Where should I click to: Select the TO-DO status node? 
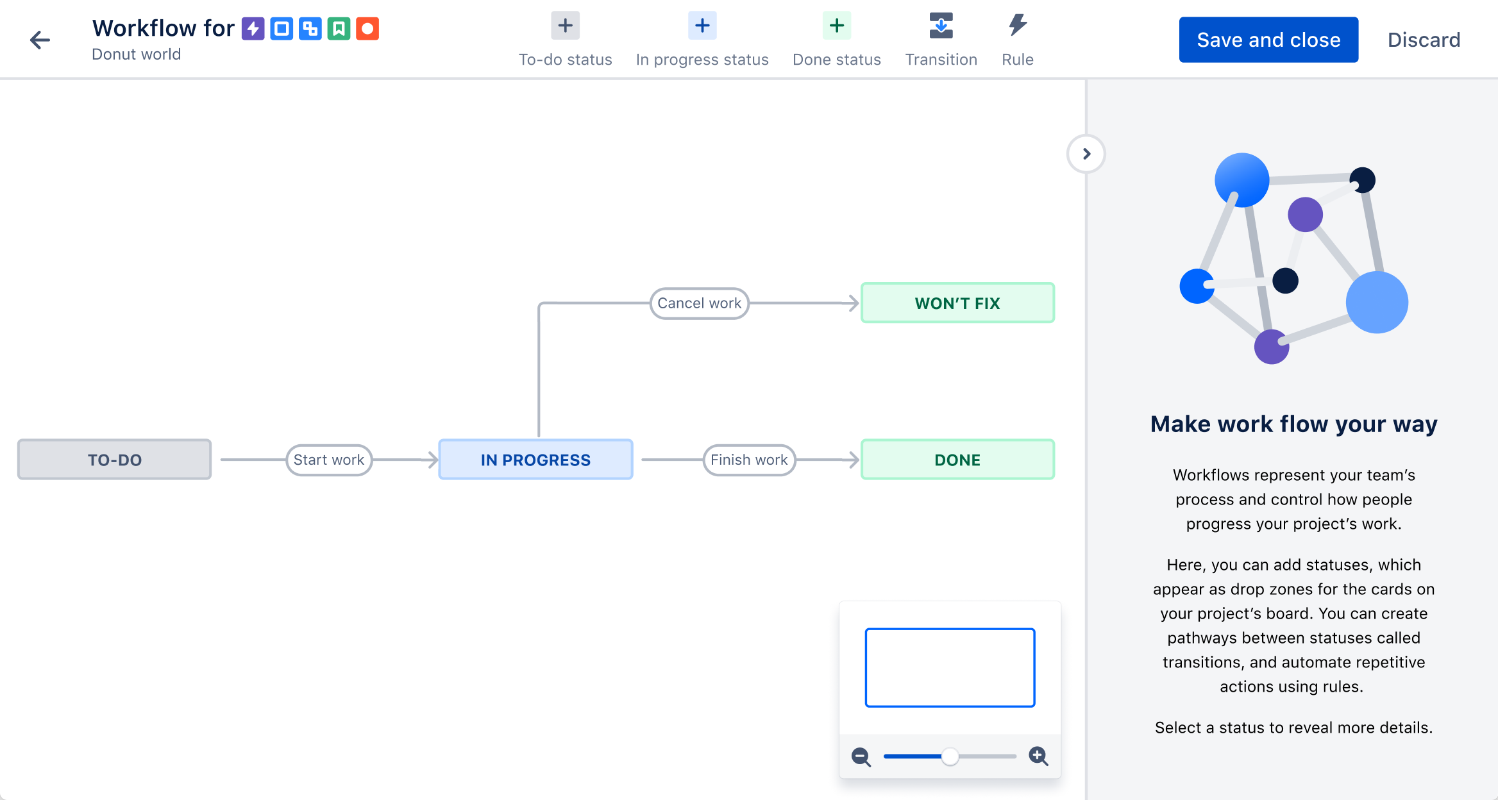click(x=114, y=460)
